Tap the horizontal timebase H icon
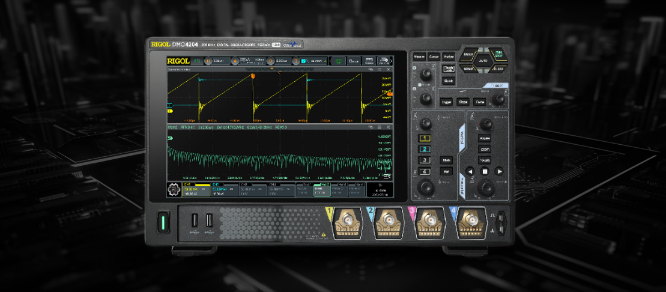 pyautogui.click(x=209, y=61)
